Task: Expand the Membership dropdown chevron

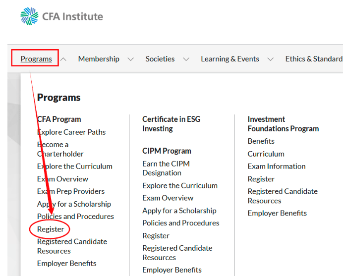Action: [x=131, y=59]
